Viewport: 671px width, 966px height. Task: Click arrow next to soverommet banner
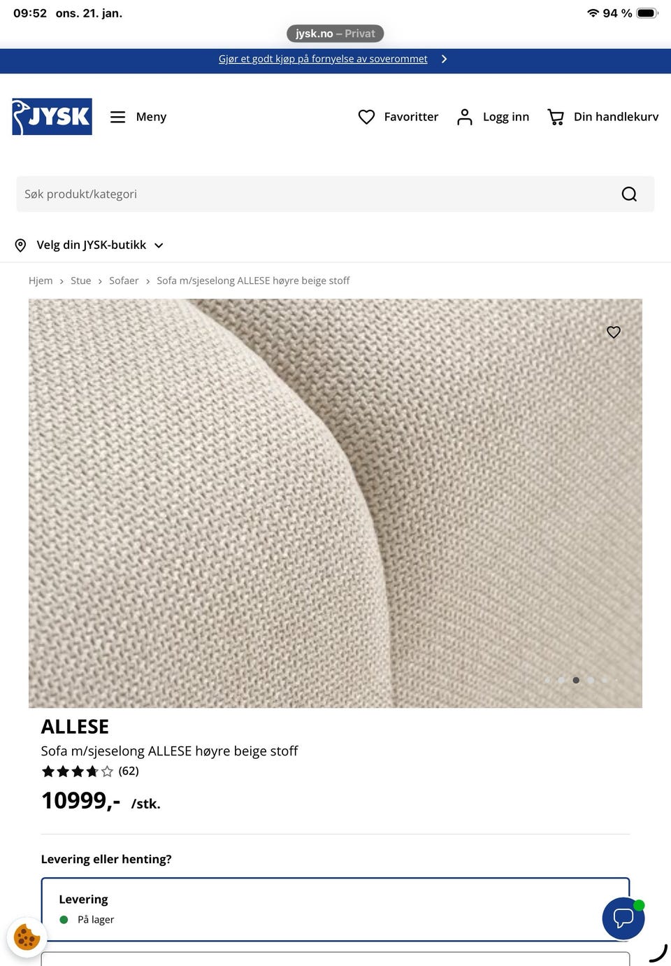pyautogui.click(x=444, y=59)
